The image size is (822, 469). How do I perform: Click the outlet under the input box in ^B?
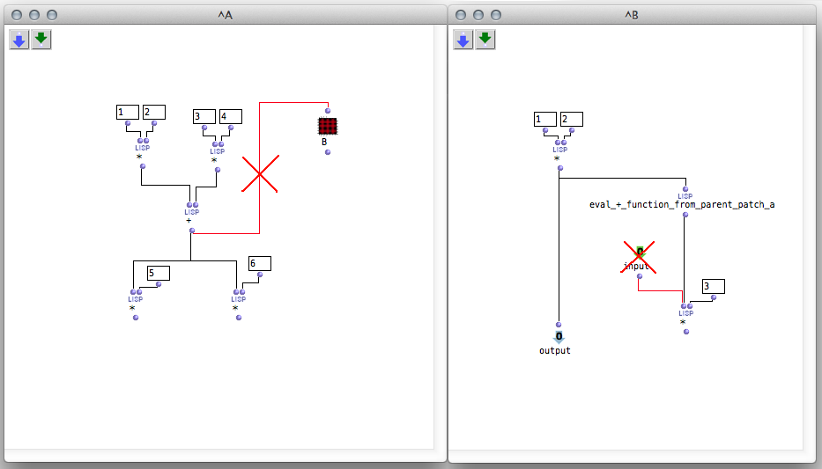tap(640, 276)
